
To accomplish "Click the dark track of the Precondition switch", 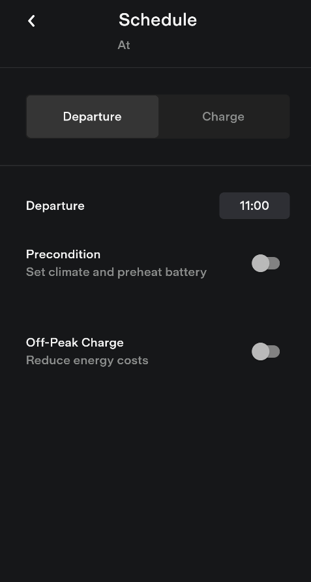I will pos(274,263).
